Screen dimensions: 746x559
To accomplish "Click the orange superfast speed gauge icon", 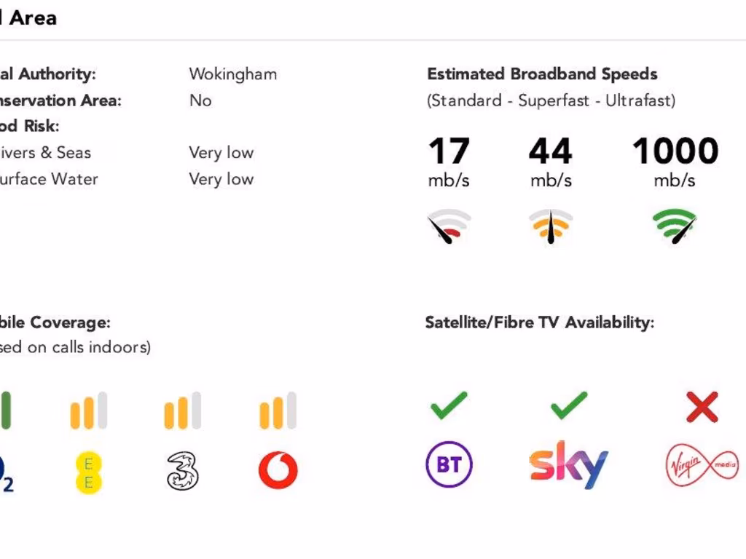I will tap(550, 227).
